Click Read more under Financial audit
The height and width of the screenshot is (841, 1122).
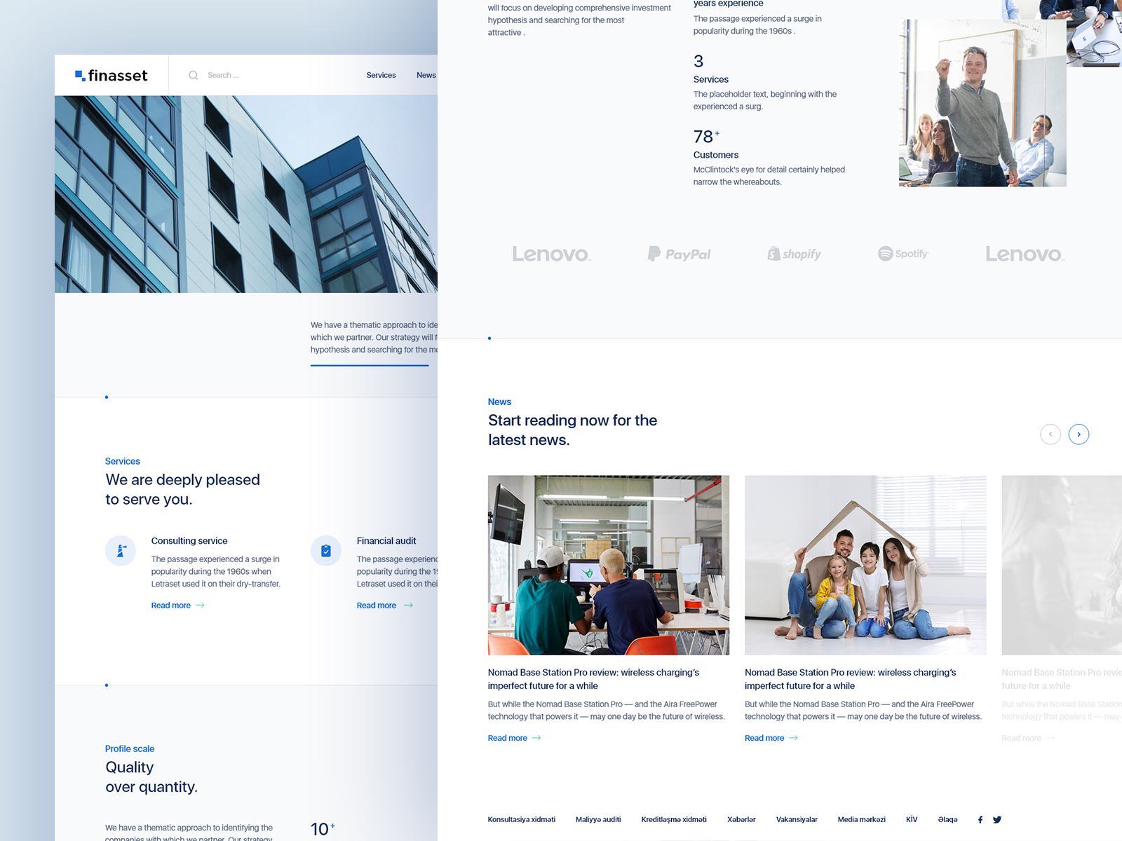click(384, 606)
